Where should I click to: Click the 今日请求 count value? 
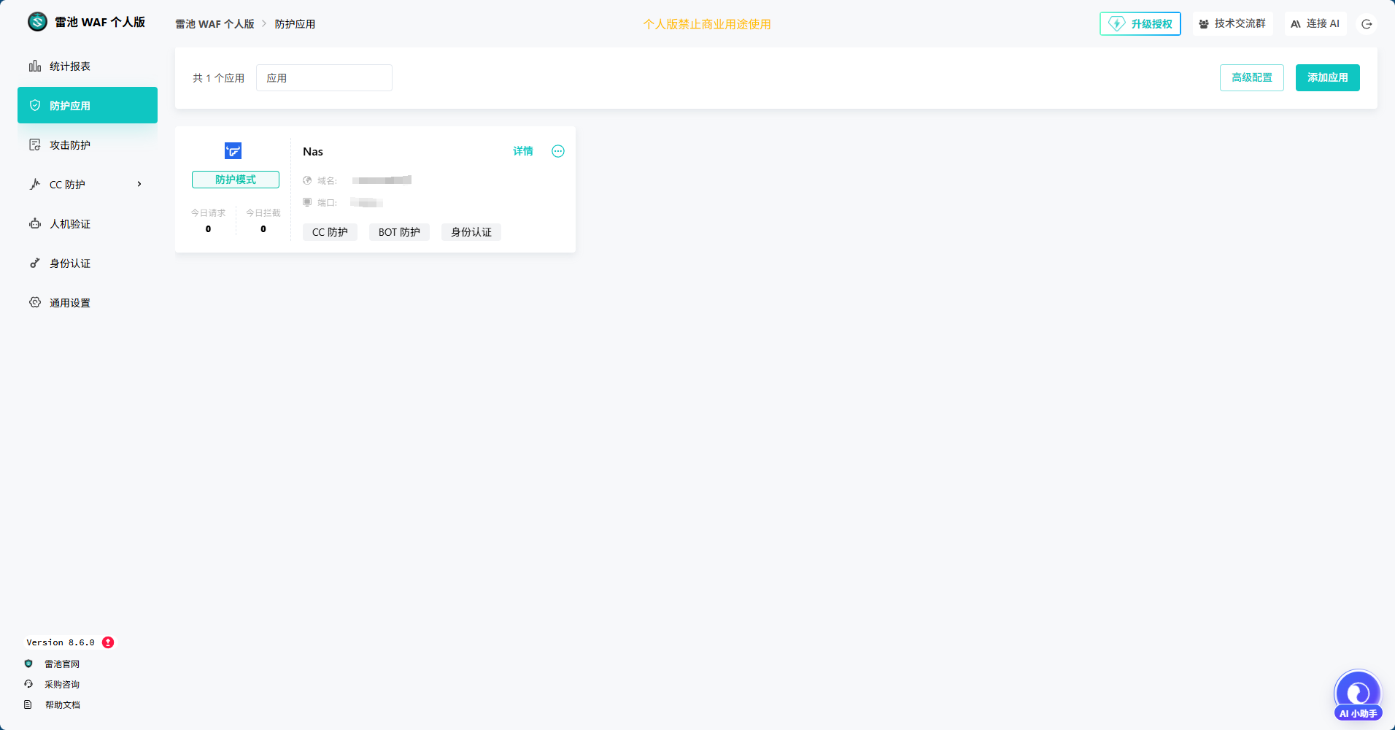(208, 229)
